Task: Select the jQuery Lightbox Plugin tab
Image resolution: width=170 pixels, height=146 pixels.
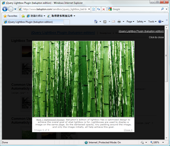Action: 33,22
